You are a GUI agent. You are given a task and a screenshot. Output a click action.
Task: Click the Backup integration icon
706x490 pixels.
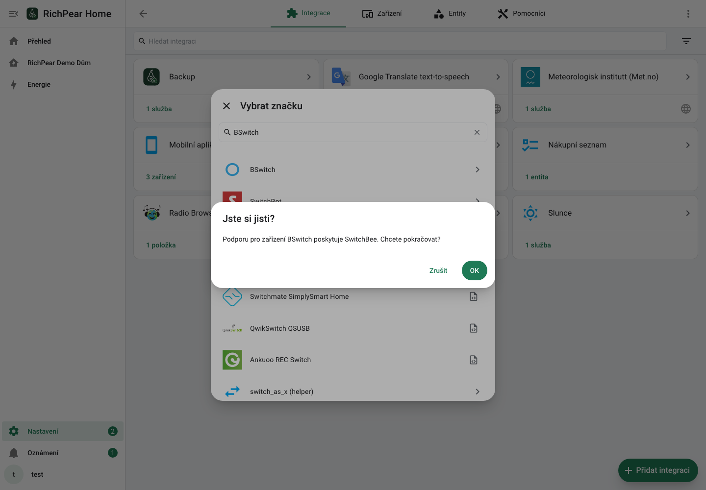(151, 77)
